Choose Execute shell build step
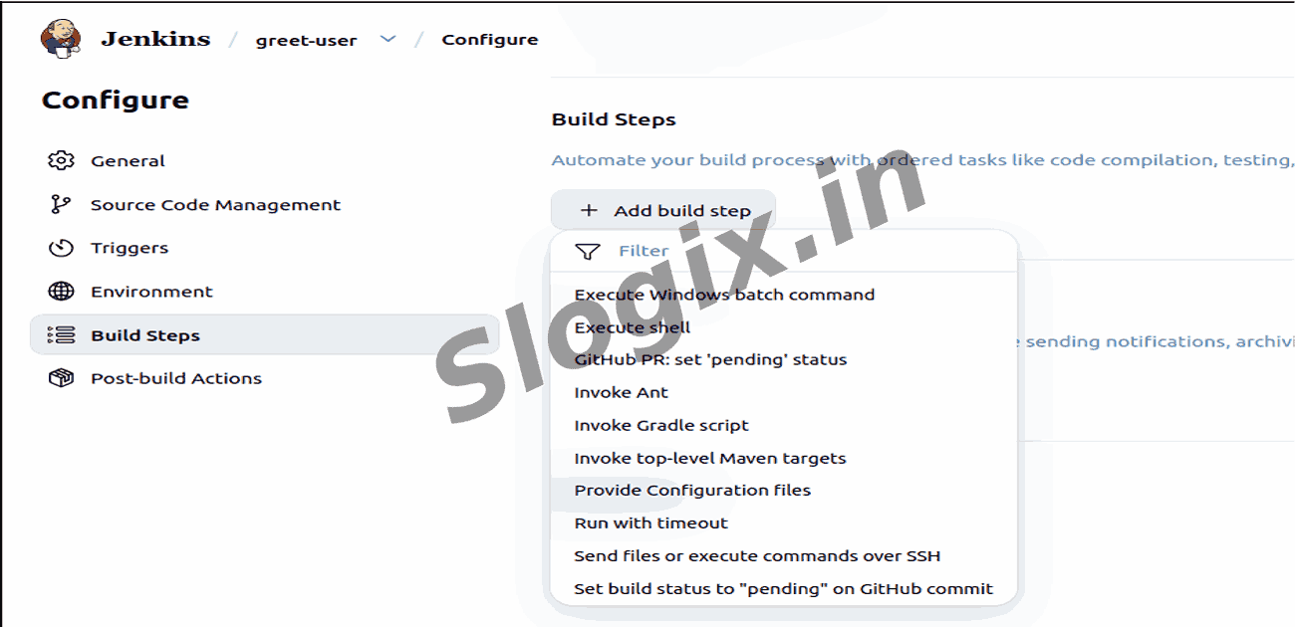Viewport: 1295px width, 627px height. point(632,327)
